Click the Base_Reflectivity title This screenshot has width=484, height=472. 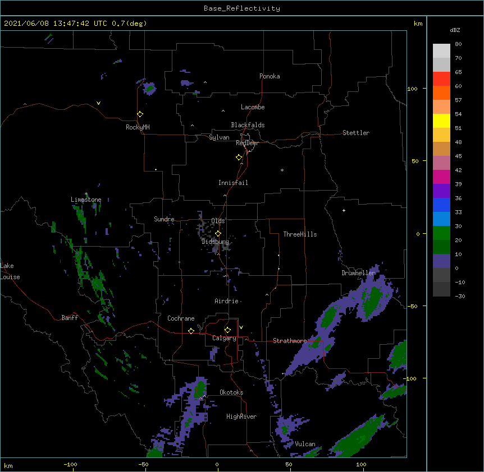[242, 8]
